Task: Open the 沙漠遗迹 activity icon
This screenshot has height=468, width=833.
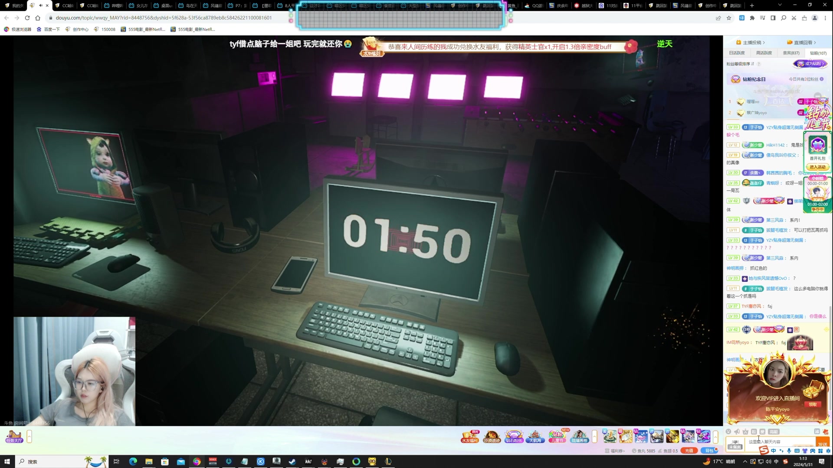Action: click(x=492, y=436)
